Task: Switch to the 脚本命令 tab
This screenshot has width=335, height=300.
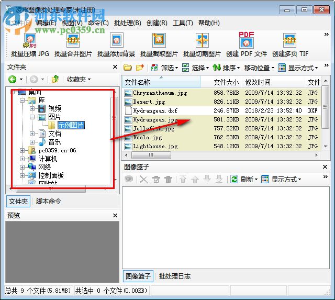Action: 49,201
